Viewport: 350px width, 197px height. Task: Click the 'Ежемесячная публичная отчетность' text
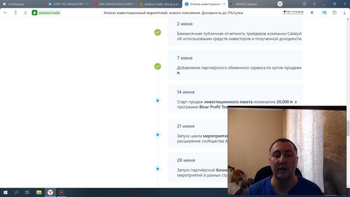click(x=211, y=34)
